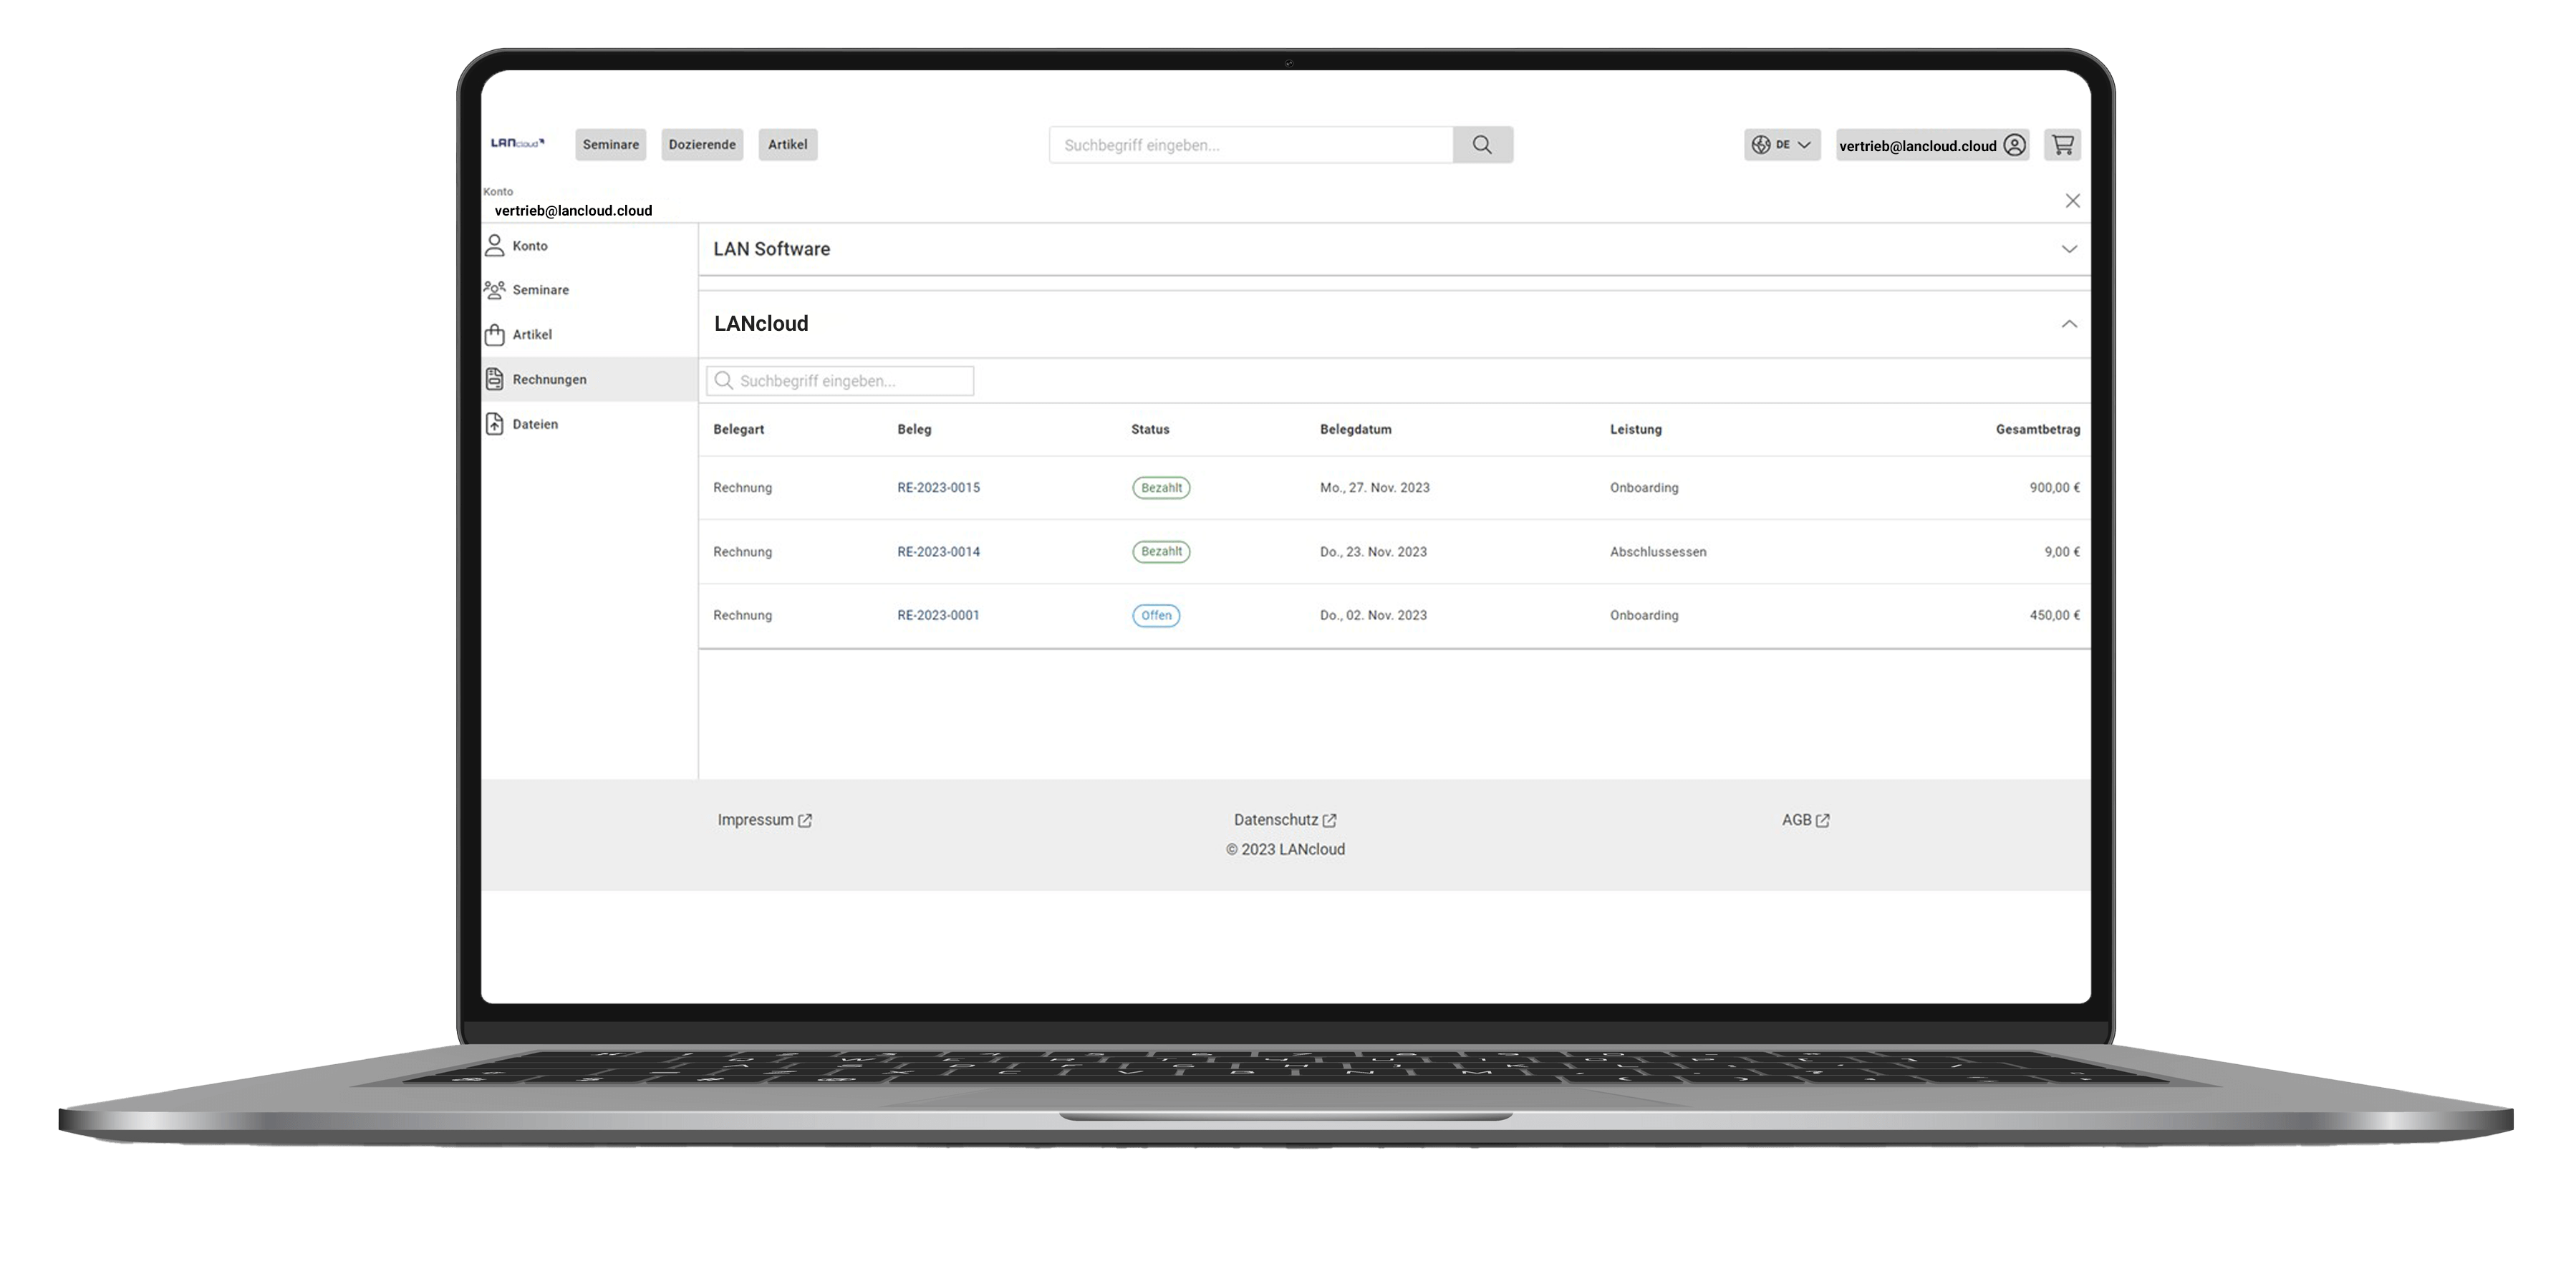Close the account panel with X
The height and width of the screenshot is (1274, 2576).
[2072, 201]
